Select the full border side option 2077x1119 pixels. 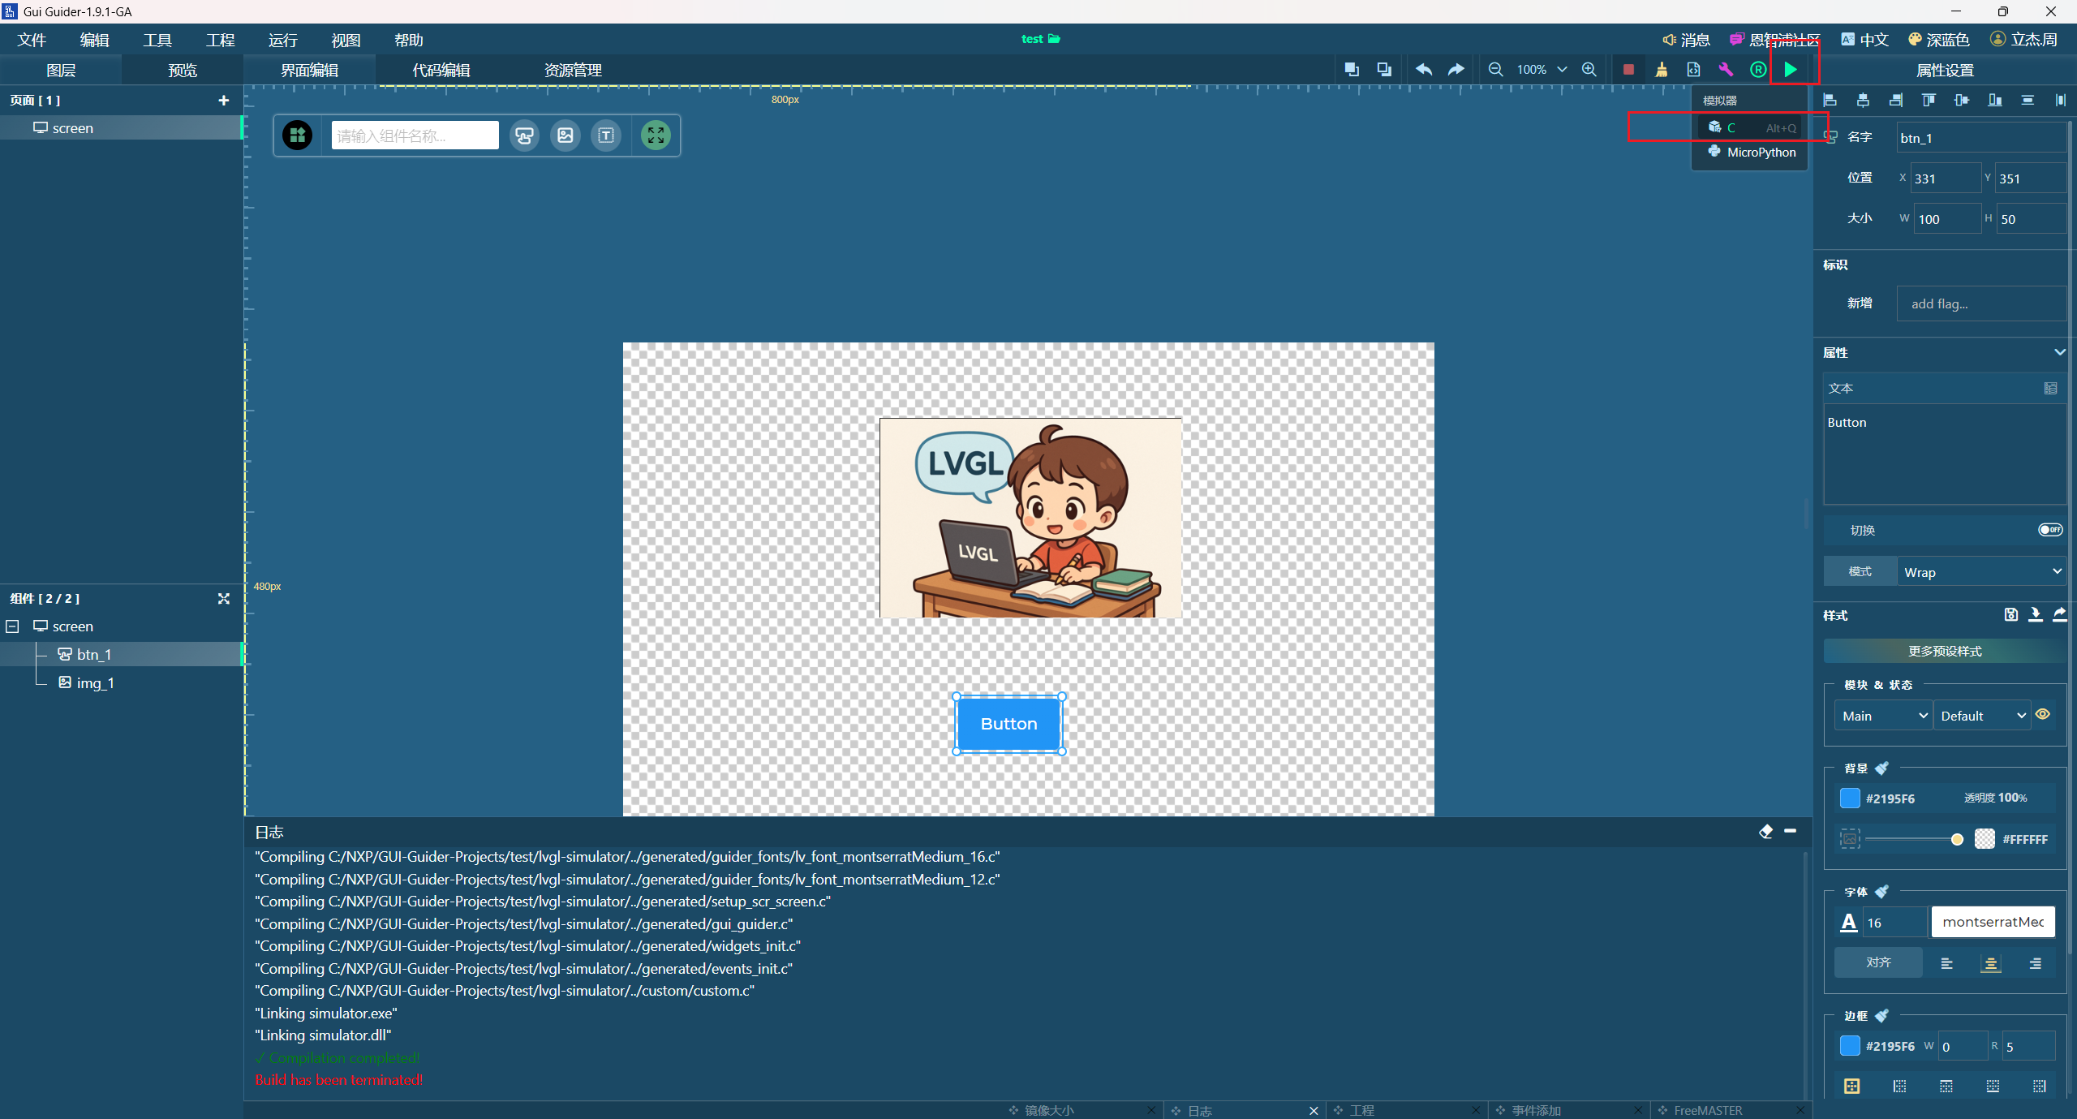click(x=1851, y=1086)
